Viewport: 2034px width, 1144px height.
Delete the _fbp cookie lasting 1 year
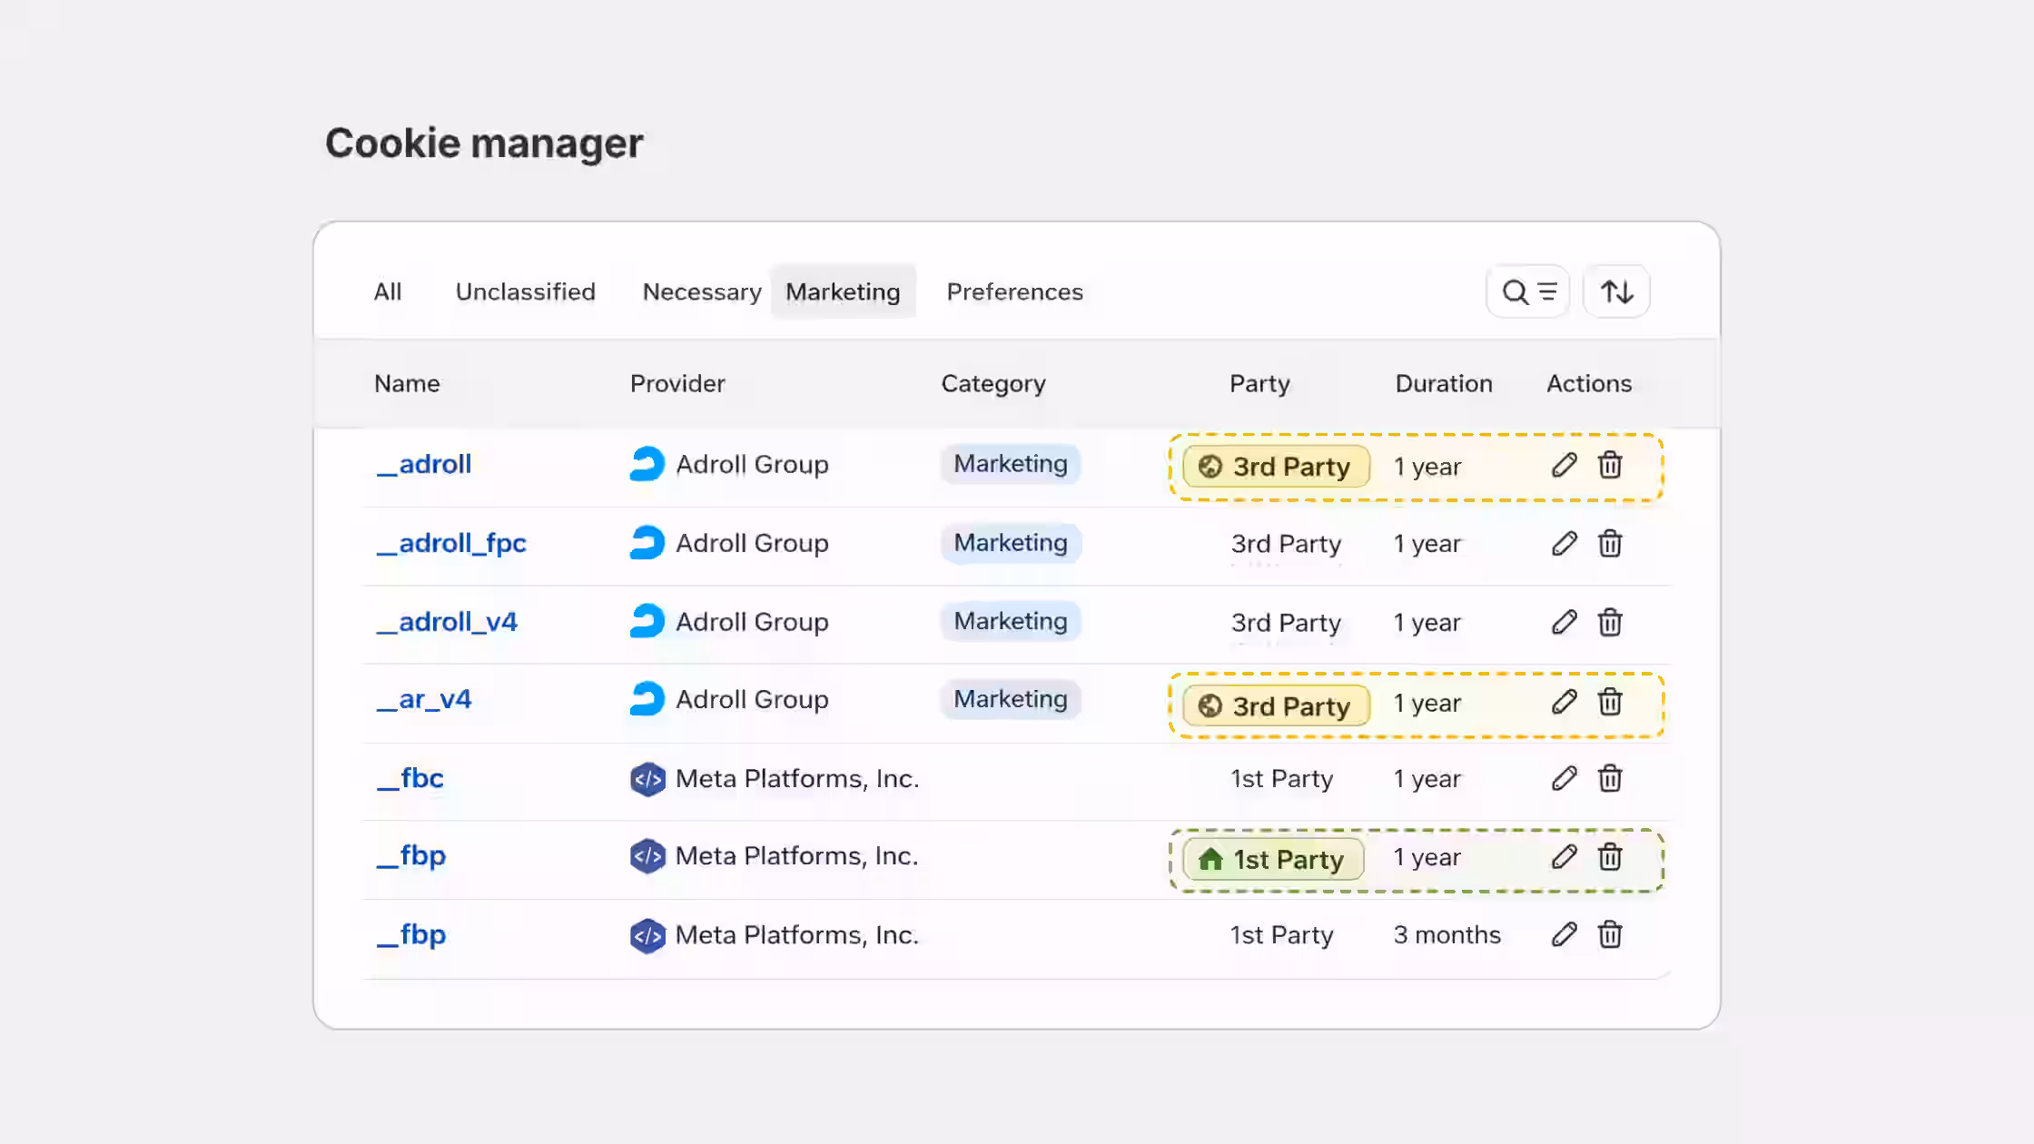point(1610,856)
